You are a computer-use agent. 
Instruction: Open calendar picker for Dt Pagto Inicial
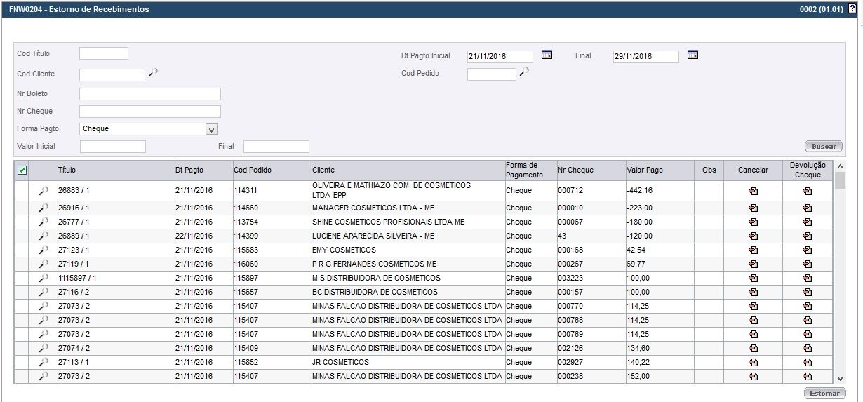click(x=547, y=55)
